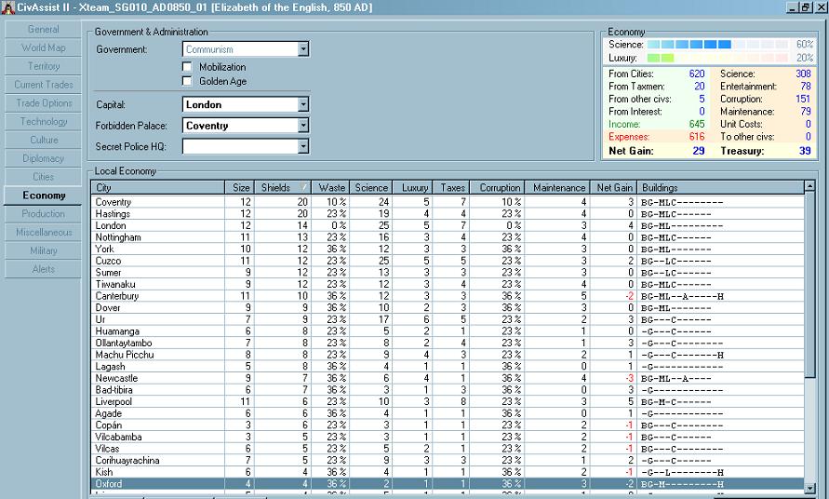Click the Maintenance column header
The width and height of the screenshot is (829, 499).
click(556, 187)
